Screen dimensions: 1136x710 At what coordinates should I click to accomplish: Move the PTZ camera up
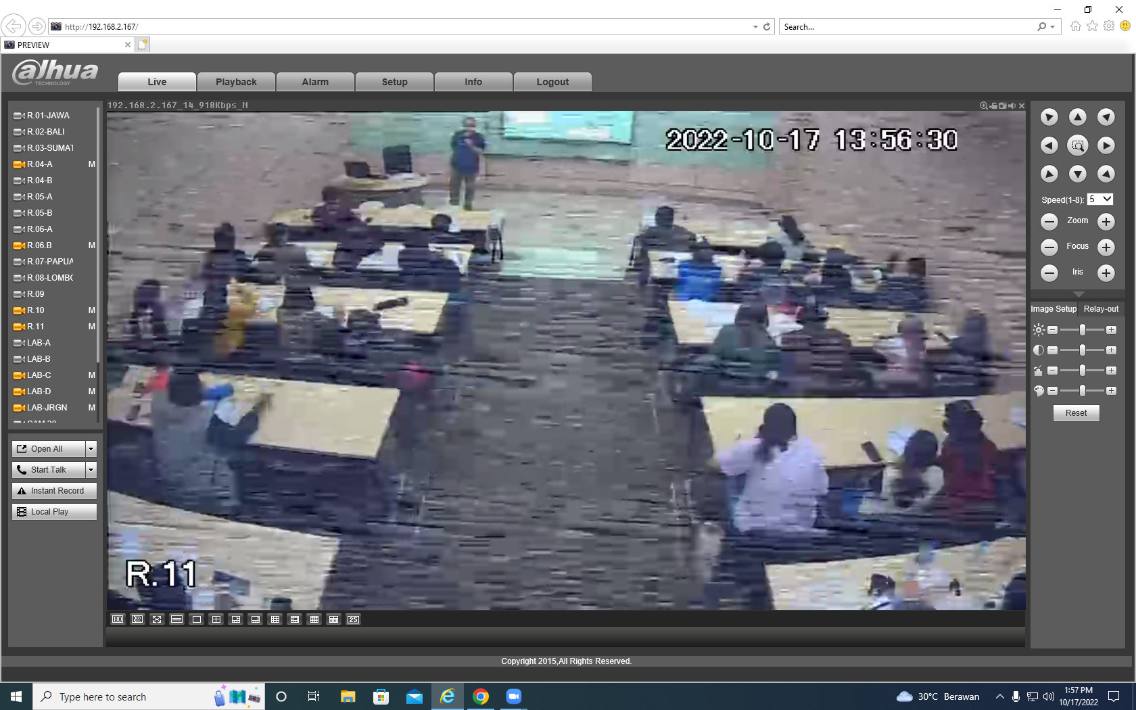coord(1078,117)
